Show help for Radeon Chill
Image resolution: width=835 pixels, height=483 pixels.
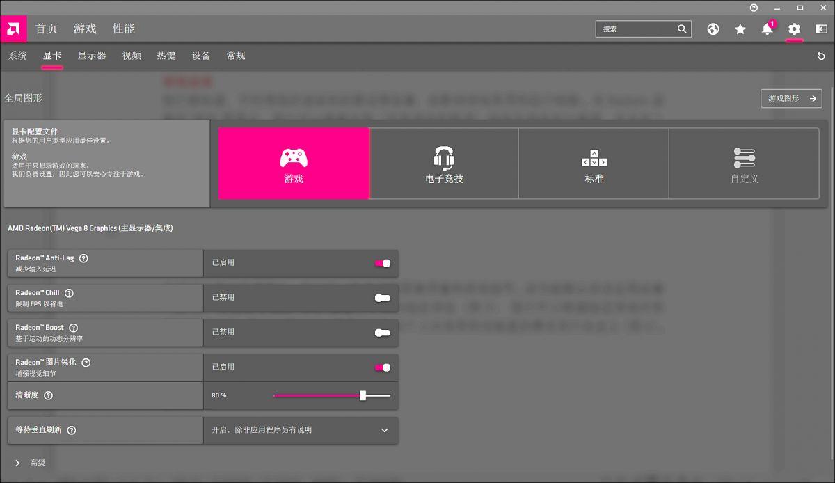click(69, 293)
